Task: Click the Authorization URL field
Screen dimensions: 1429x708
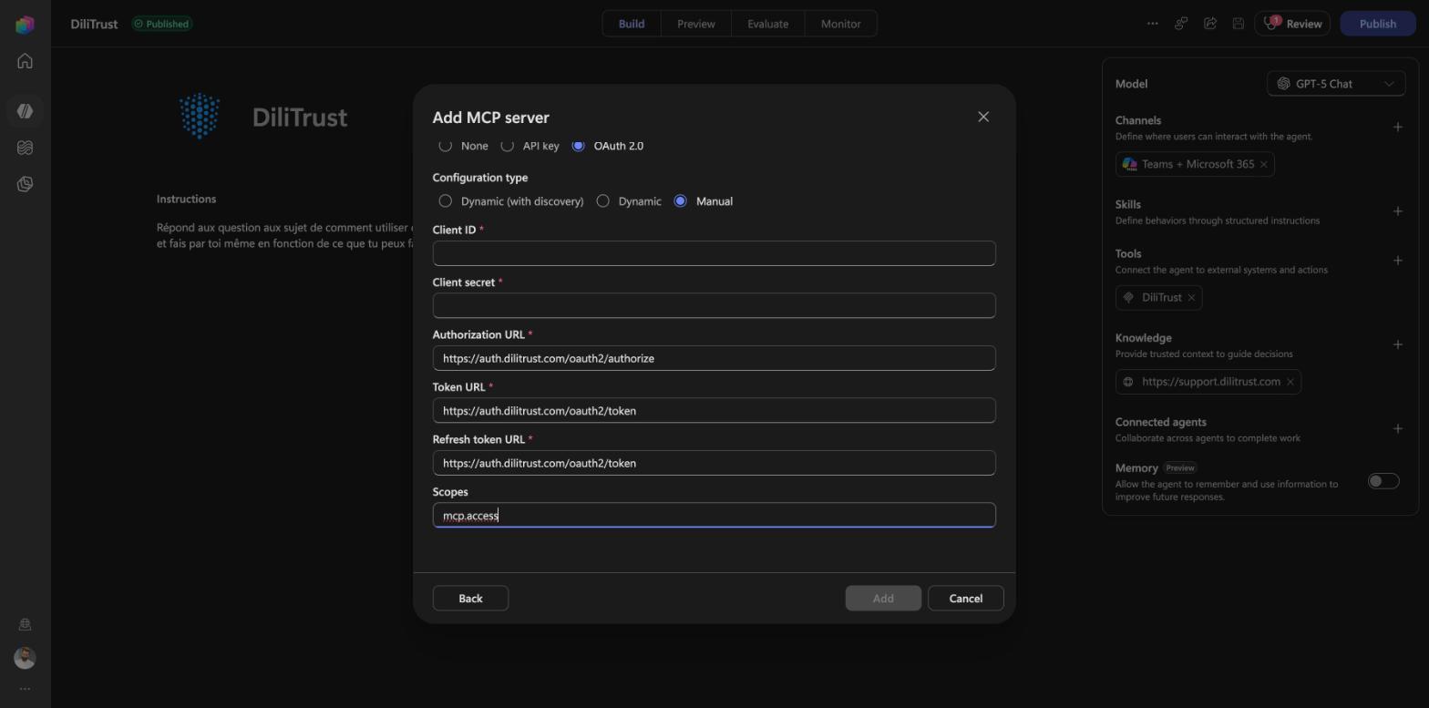Action: coord(714,358)
